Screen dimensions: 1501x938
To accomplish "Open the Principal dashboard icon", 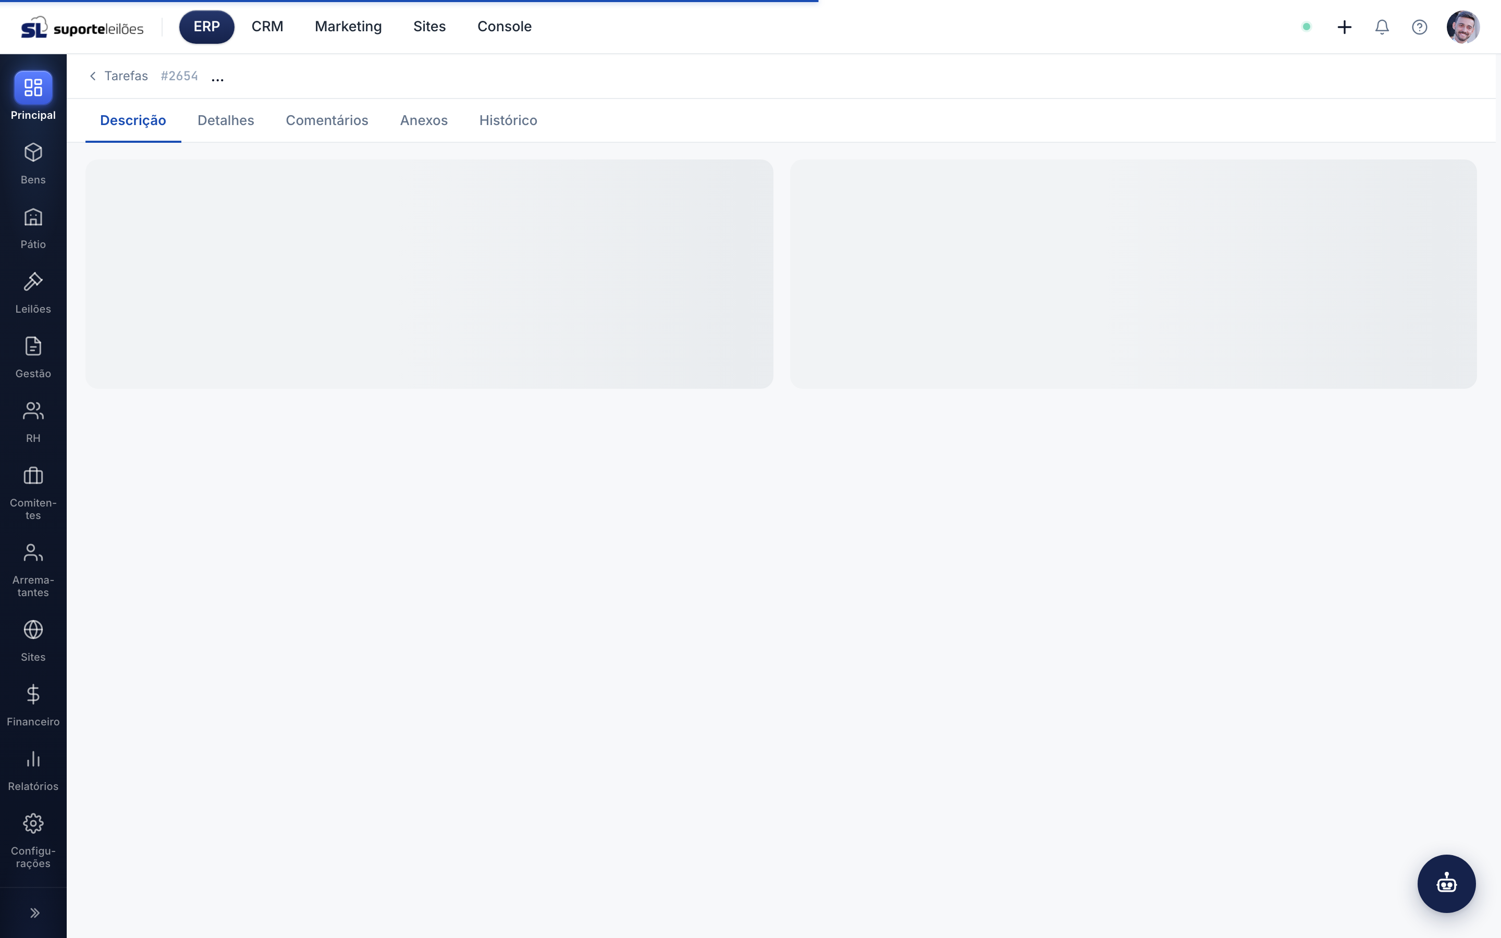I will pos(33,88).
